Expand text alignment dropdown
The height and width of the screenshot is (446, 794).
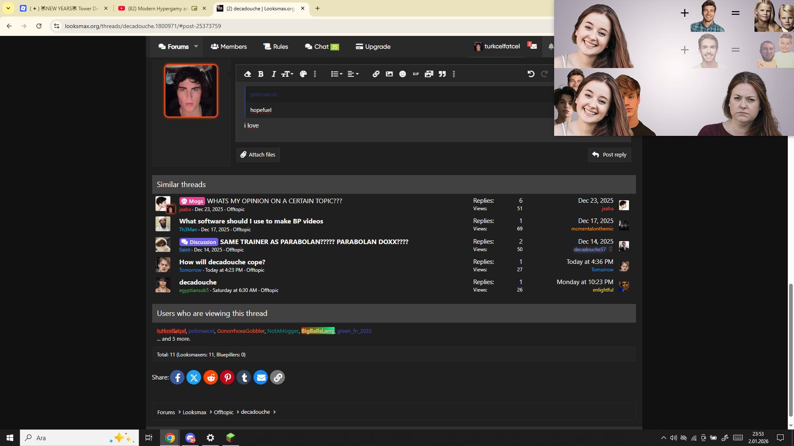(x=353, y=74)
